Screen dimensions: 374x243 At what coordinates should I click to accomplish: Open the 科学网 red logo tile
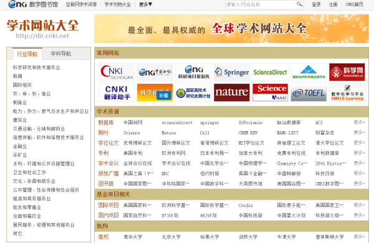[347, 72]
